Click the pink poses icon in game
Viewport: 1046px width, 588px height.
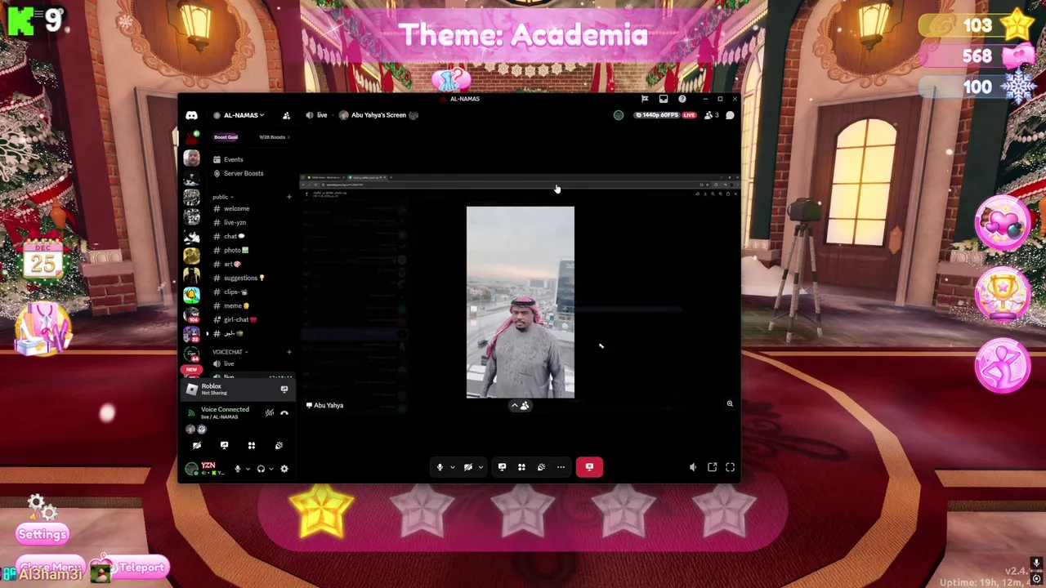tap(1003, 366)
